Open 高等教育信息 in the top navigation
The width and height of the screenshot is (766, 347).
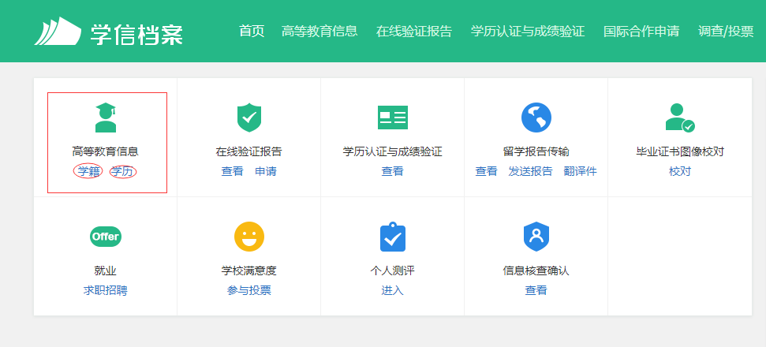[x=319, y=32]
